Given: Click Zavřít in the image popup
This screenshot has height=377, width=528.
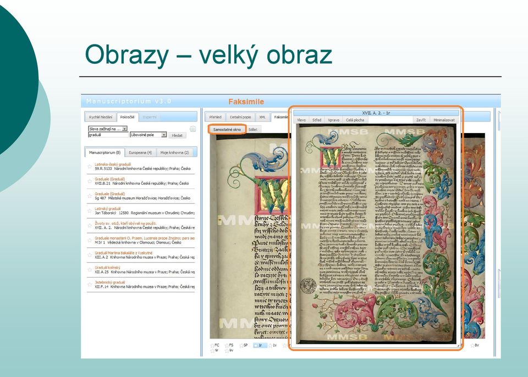Looking at the screenshot, I should [x=421, y=120].
